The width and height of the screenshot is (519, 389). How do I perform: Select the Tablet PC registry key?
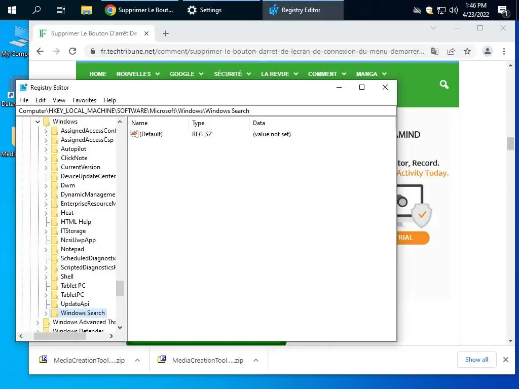pyautogui.click(x=73, y=286)
